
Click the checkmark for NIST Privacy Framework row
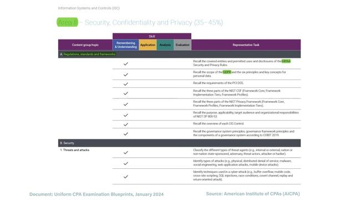126,104
